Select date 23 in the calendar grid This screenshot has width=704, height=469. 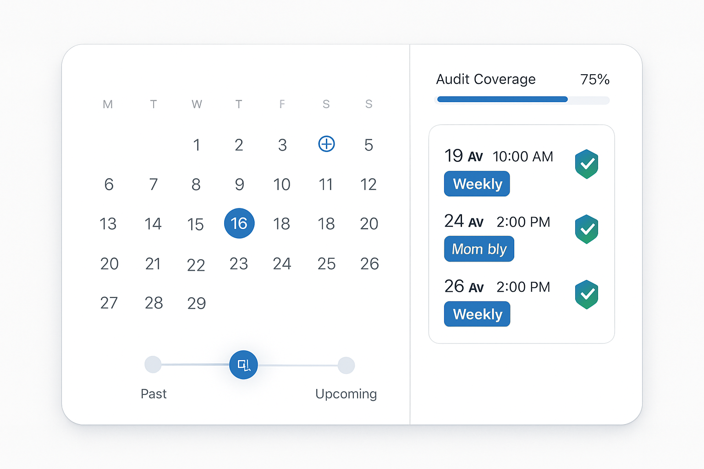pyautogui.click(x=239, y=264)
